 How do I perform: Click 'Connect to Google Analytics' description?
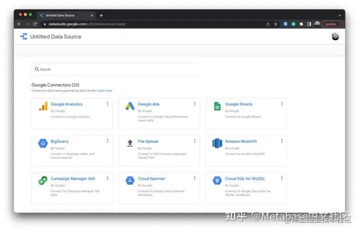click(70, 117)
